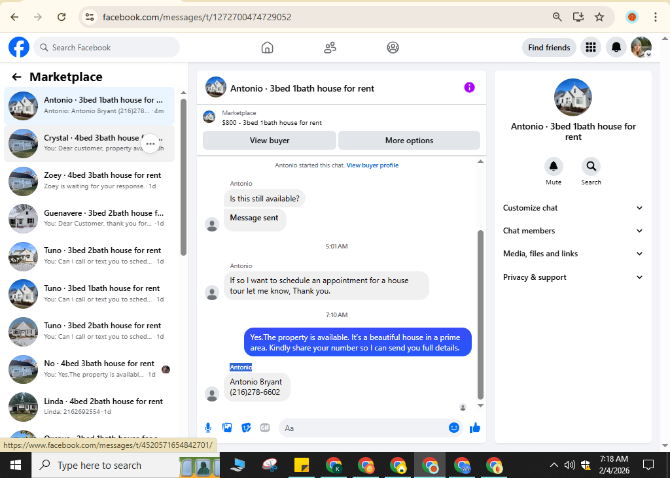Open the volume control in system tray
Screen dimensions: 670x478
coord(569,465)
